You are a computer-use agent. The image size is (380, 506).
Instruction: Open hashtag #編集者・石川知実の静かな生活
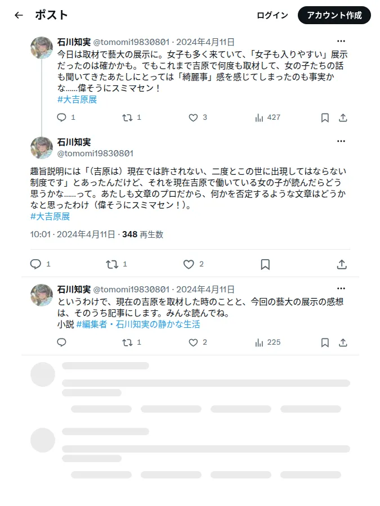[138, 324]
